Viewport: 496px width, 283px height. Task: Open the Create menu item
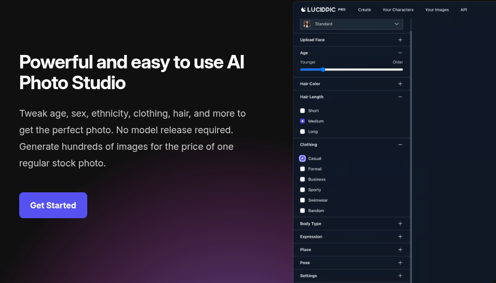(365, 10)
